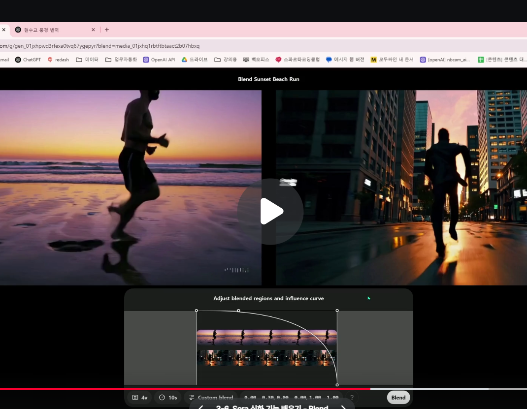
Task: Click the question mark help icon
Action: coord(352,398)
